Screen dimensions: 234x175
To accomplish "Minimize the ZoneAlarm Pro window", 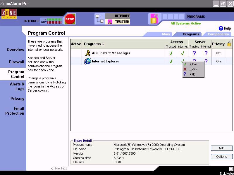I will tap(216, 4).
